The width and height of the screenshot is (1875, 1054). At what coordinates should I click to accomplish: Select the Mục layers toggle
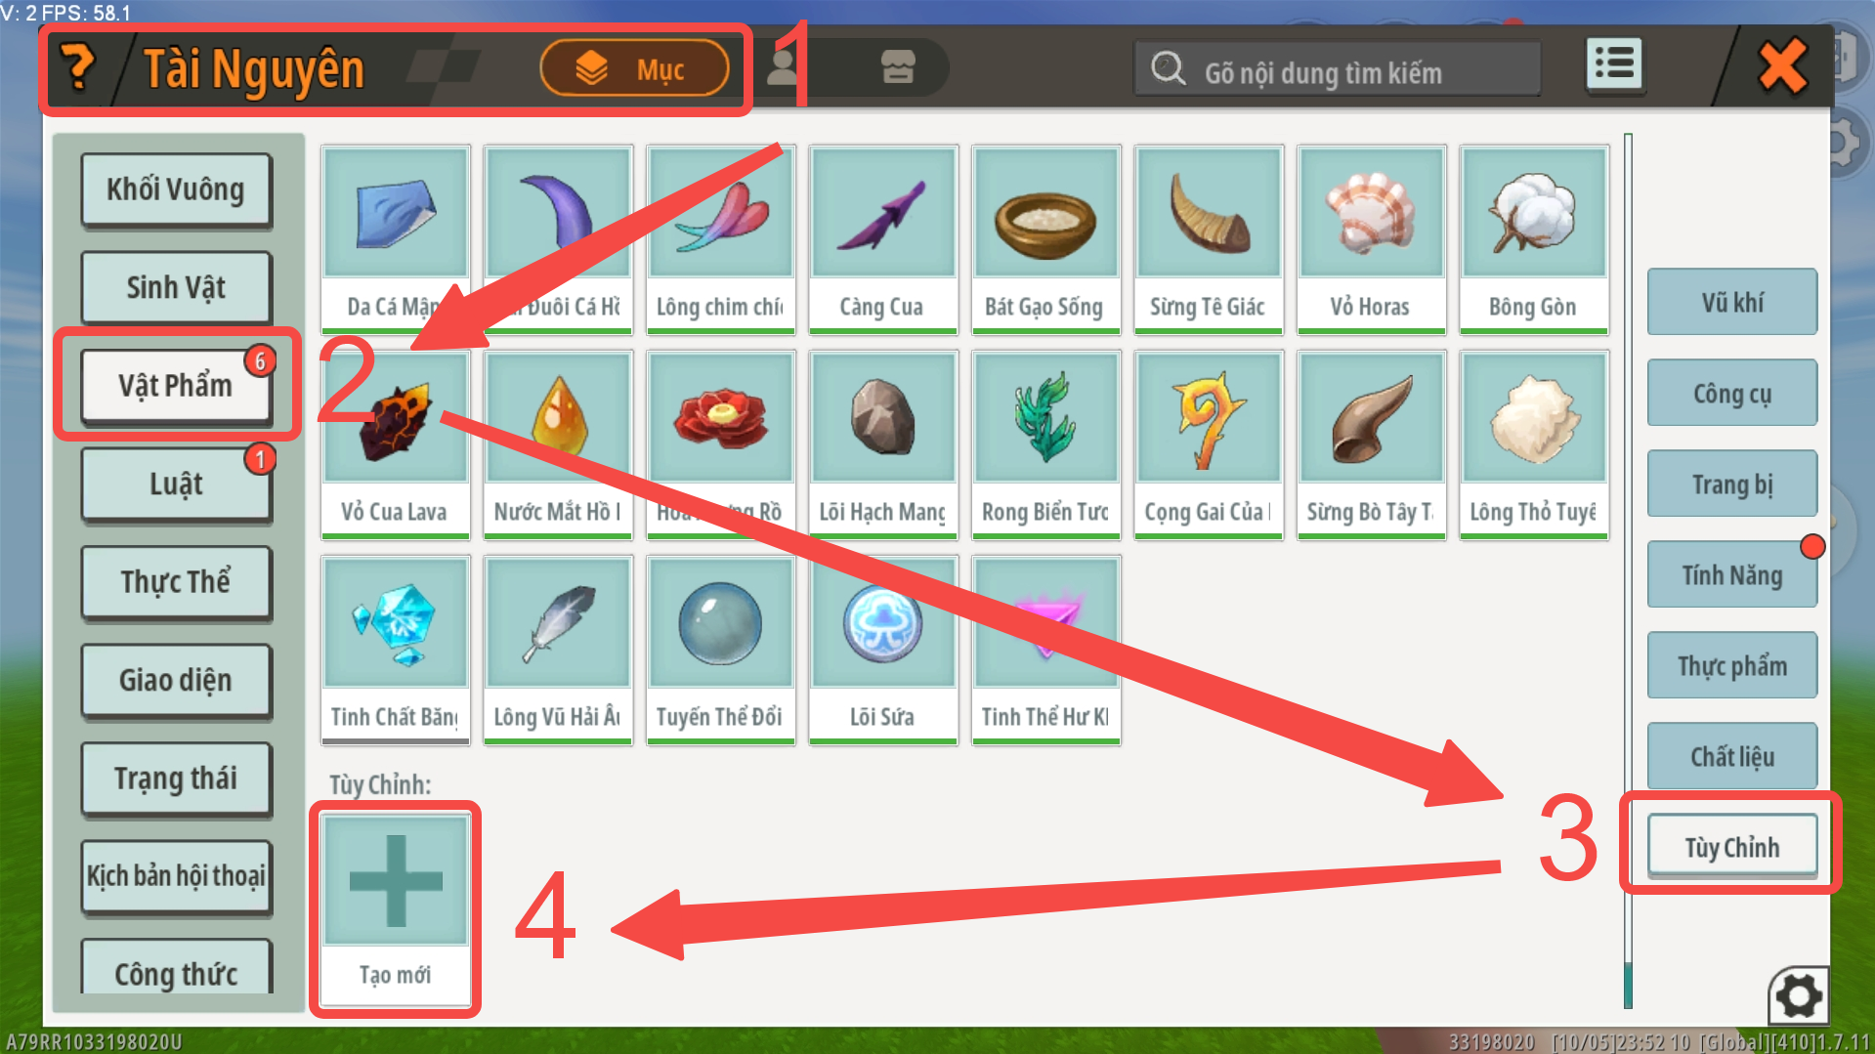[634, 68]
